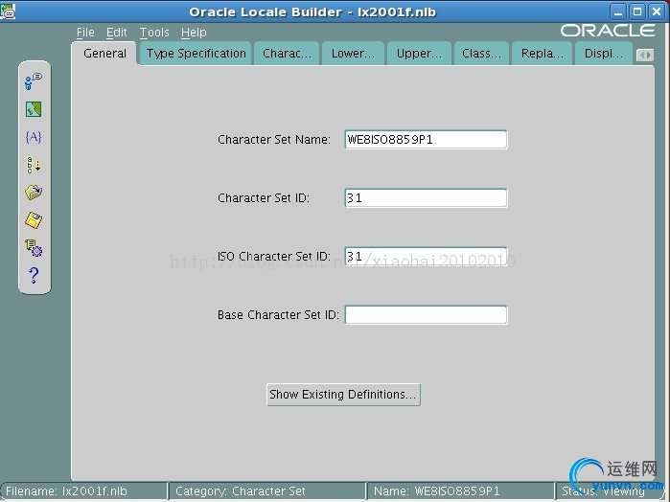Click the tab scroll arrows control

pyautogui.click(x=645, y=56)
